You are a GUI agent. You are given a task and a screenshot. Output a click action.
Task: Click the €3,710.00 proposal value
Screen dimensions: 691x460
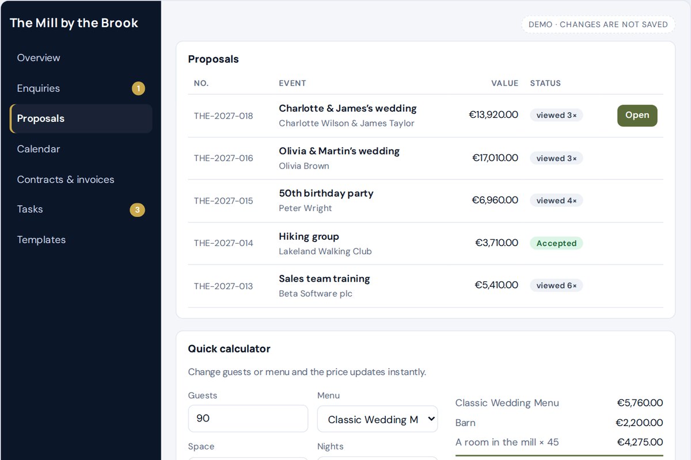pyautogui.click(x=496, y=243)
